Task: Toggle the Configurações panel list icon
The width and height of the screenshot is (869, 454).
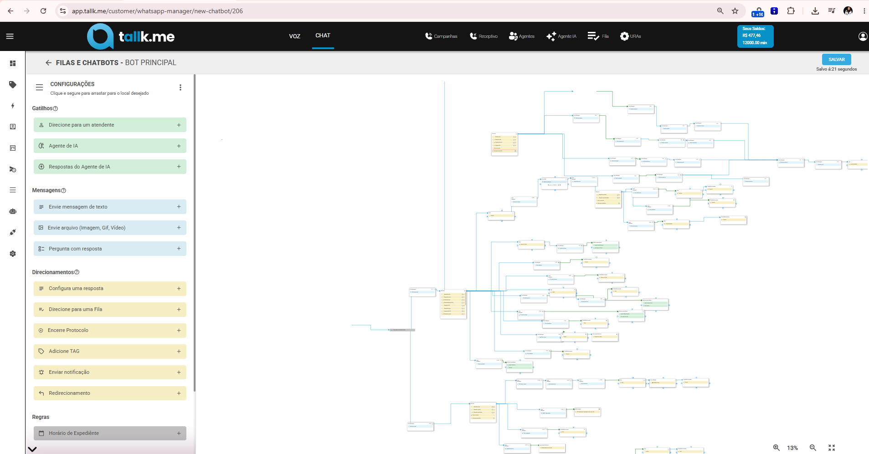Action: [40, 87]
